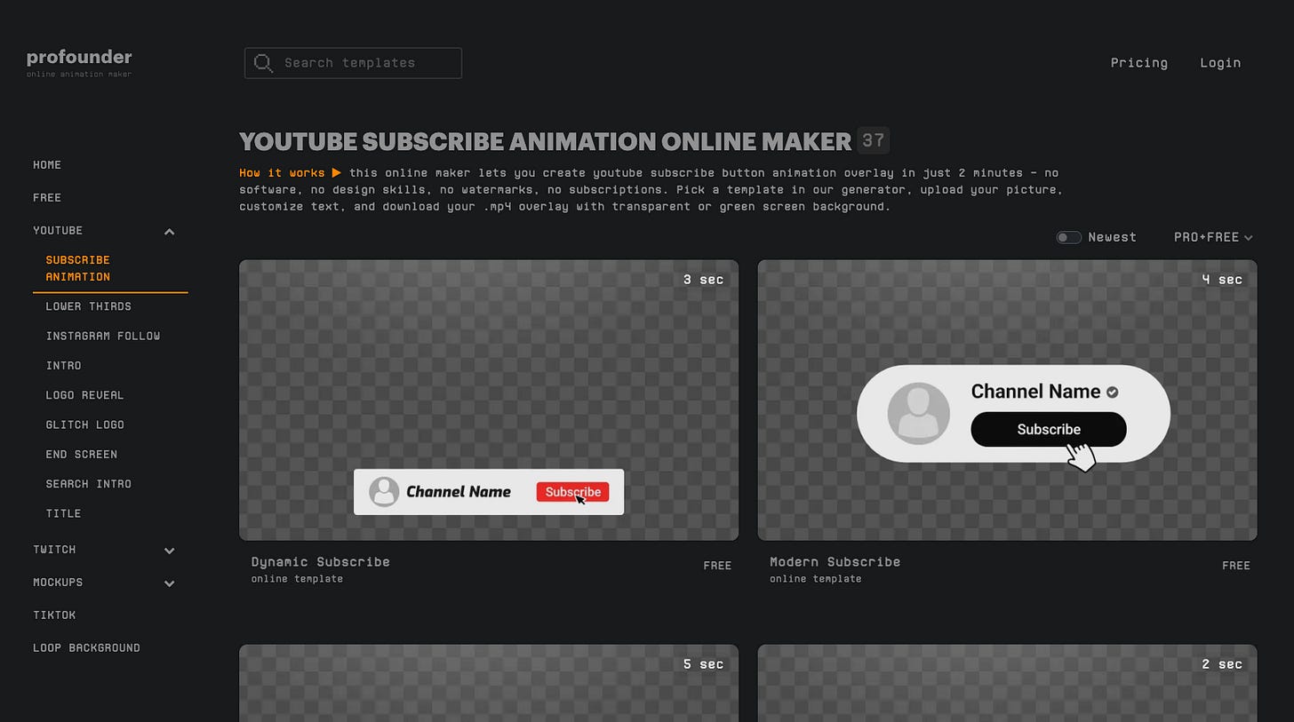Viewport: 1294px width, 722px height.
Task: Click the 3 sec duration label
Action: pos(703,280)
